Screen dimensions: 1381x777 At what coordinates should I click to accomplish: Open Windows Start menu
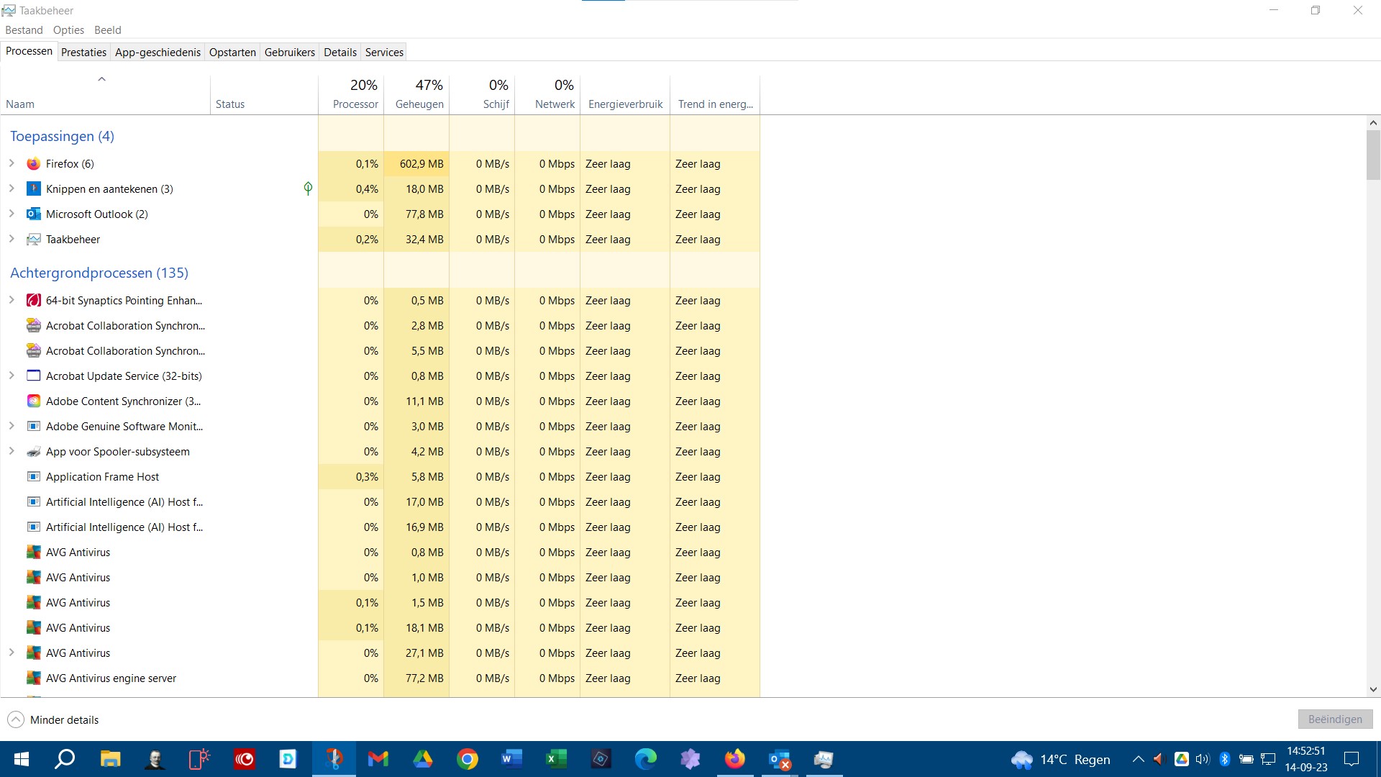pyautogui.click(x=22, y=759)
